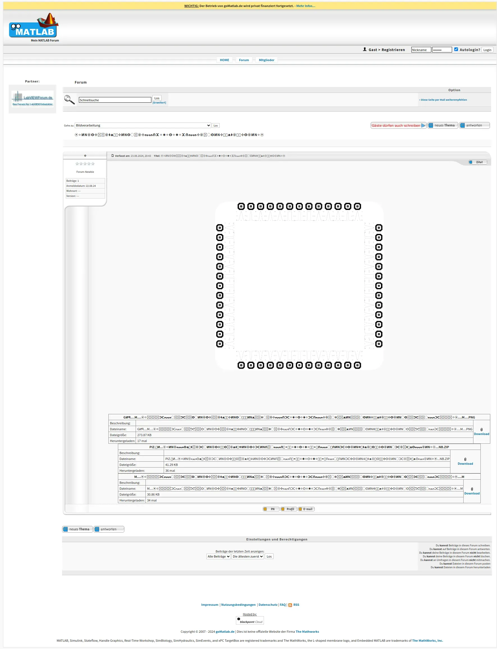
Task: Open the Mitglieder tab
Action: (266, 60)
